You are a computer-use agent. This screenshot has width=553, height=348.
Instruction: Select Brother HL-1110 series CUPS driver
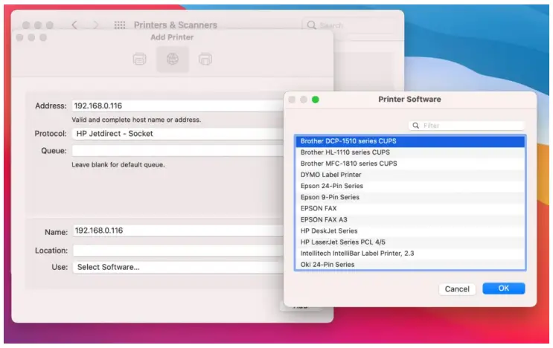[x=410, y=152]
